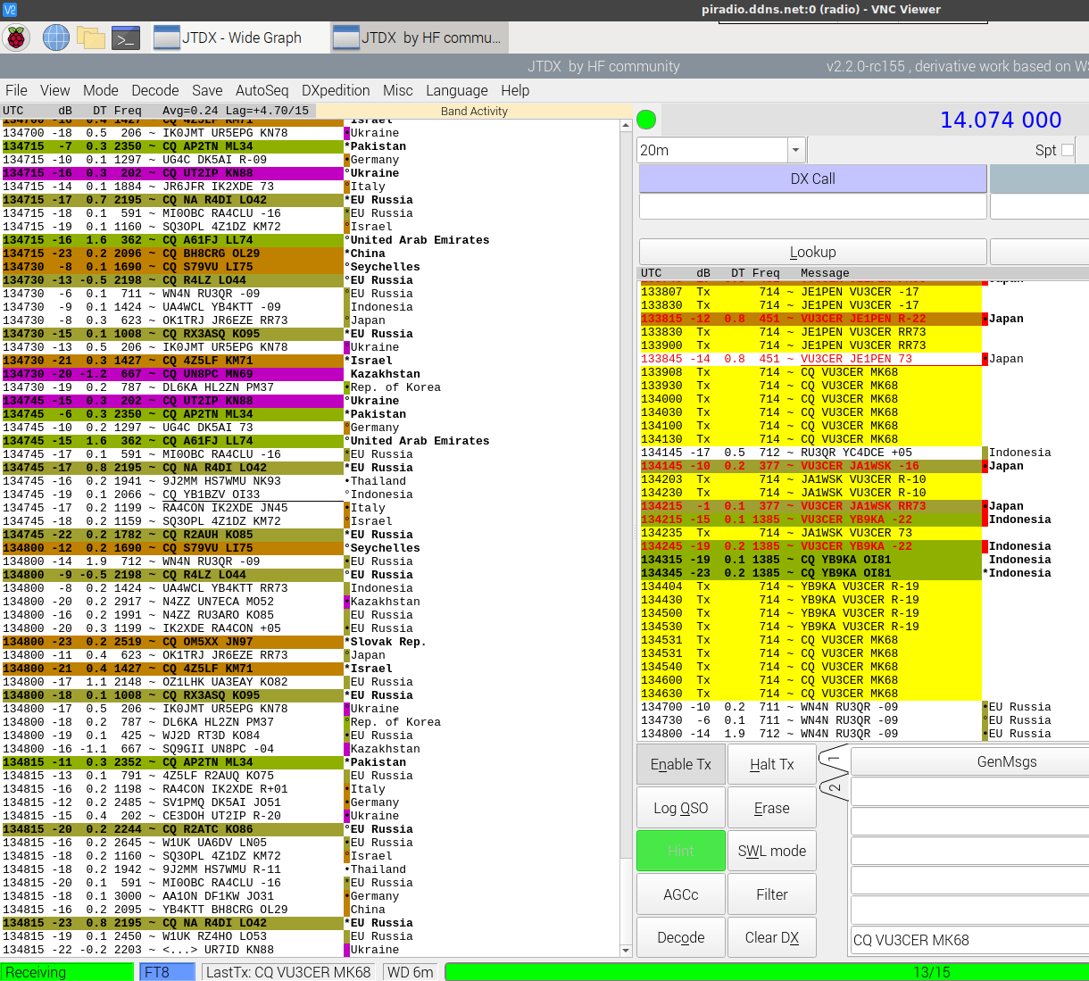Click the Band Activity scrollbar up arrow
The width and height of the screenshot is (1089, 981).
626,126
